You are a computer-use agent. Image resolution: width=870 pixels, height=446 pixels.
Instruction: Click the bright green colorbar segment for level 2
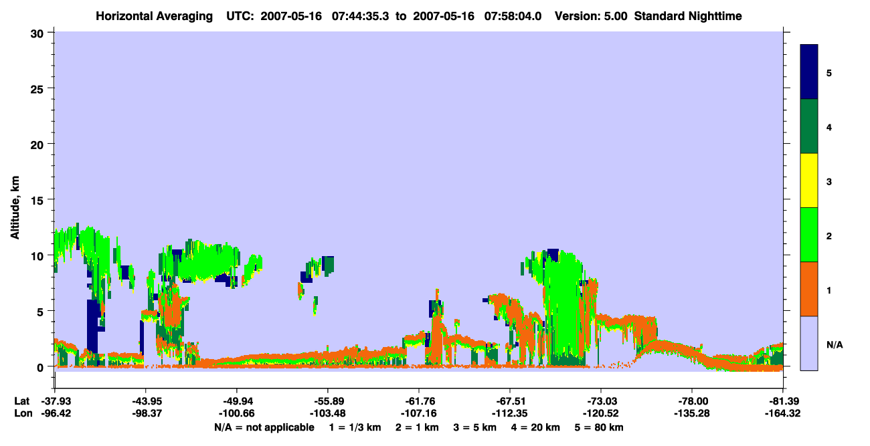click(809, 235)
